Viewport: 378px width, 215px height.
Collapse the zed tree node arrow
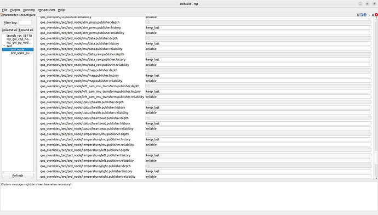[4, 46]
